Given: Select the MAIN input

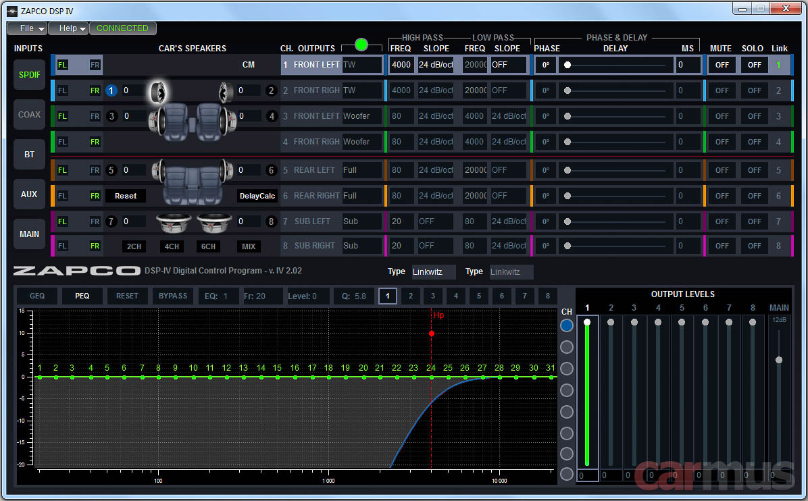Looking at the screenshot, I should point(29,234).
